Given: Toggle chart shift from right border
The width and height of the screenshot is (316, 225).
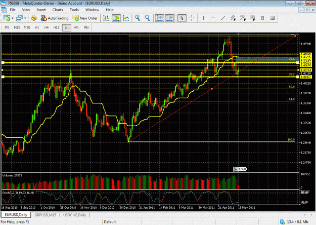Looking at the screenshot, I should click(169, 18).
